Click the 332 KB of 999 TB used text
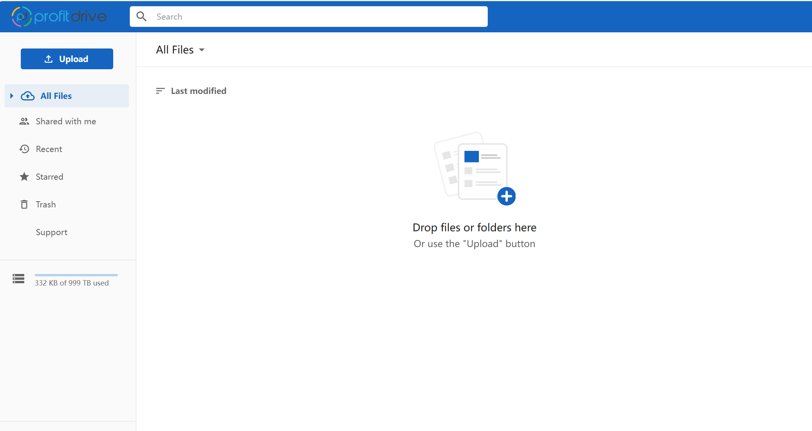This screenshot has width=812, height=431. (72, 283)
